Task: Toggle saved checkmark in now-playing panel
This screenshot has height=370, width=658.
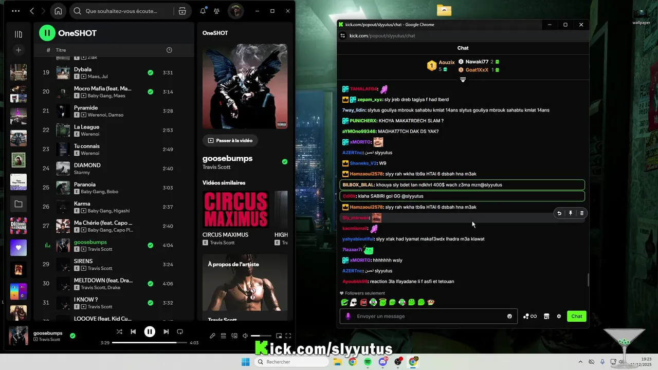Action: (285, 162)
